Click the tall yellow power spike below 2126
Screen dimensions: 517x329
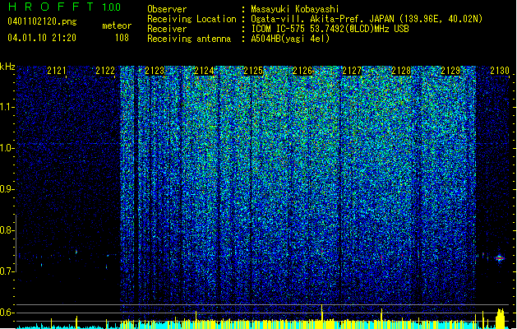tap(322, 317)
